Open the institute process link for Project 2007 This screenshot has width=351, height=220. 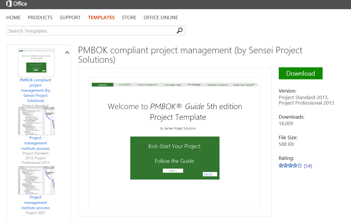[x=36, y=203]
